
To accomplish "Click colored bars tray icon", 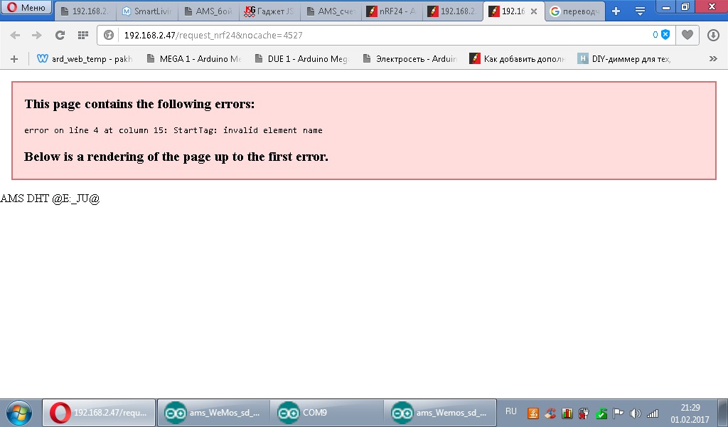I will tap(567, 413).
